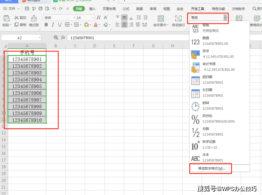Switch to the 页面布局 ribbon tab
This screenshot has width=262, height=195.
tap(109, 9)
